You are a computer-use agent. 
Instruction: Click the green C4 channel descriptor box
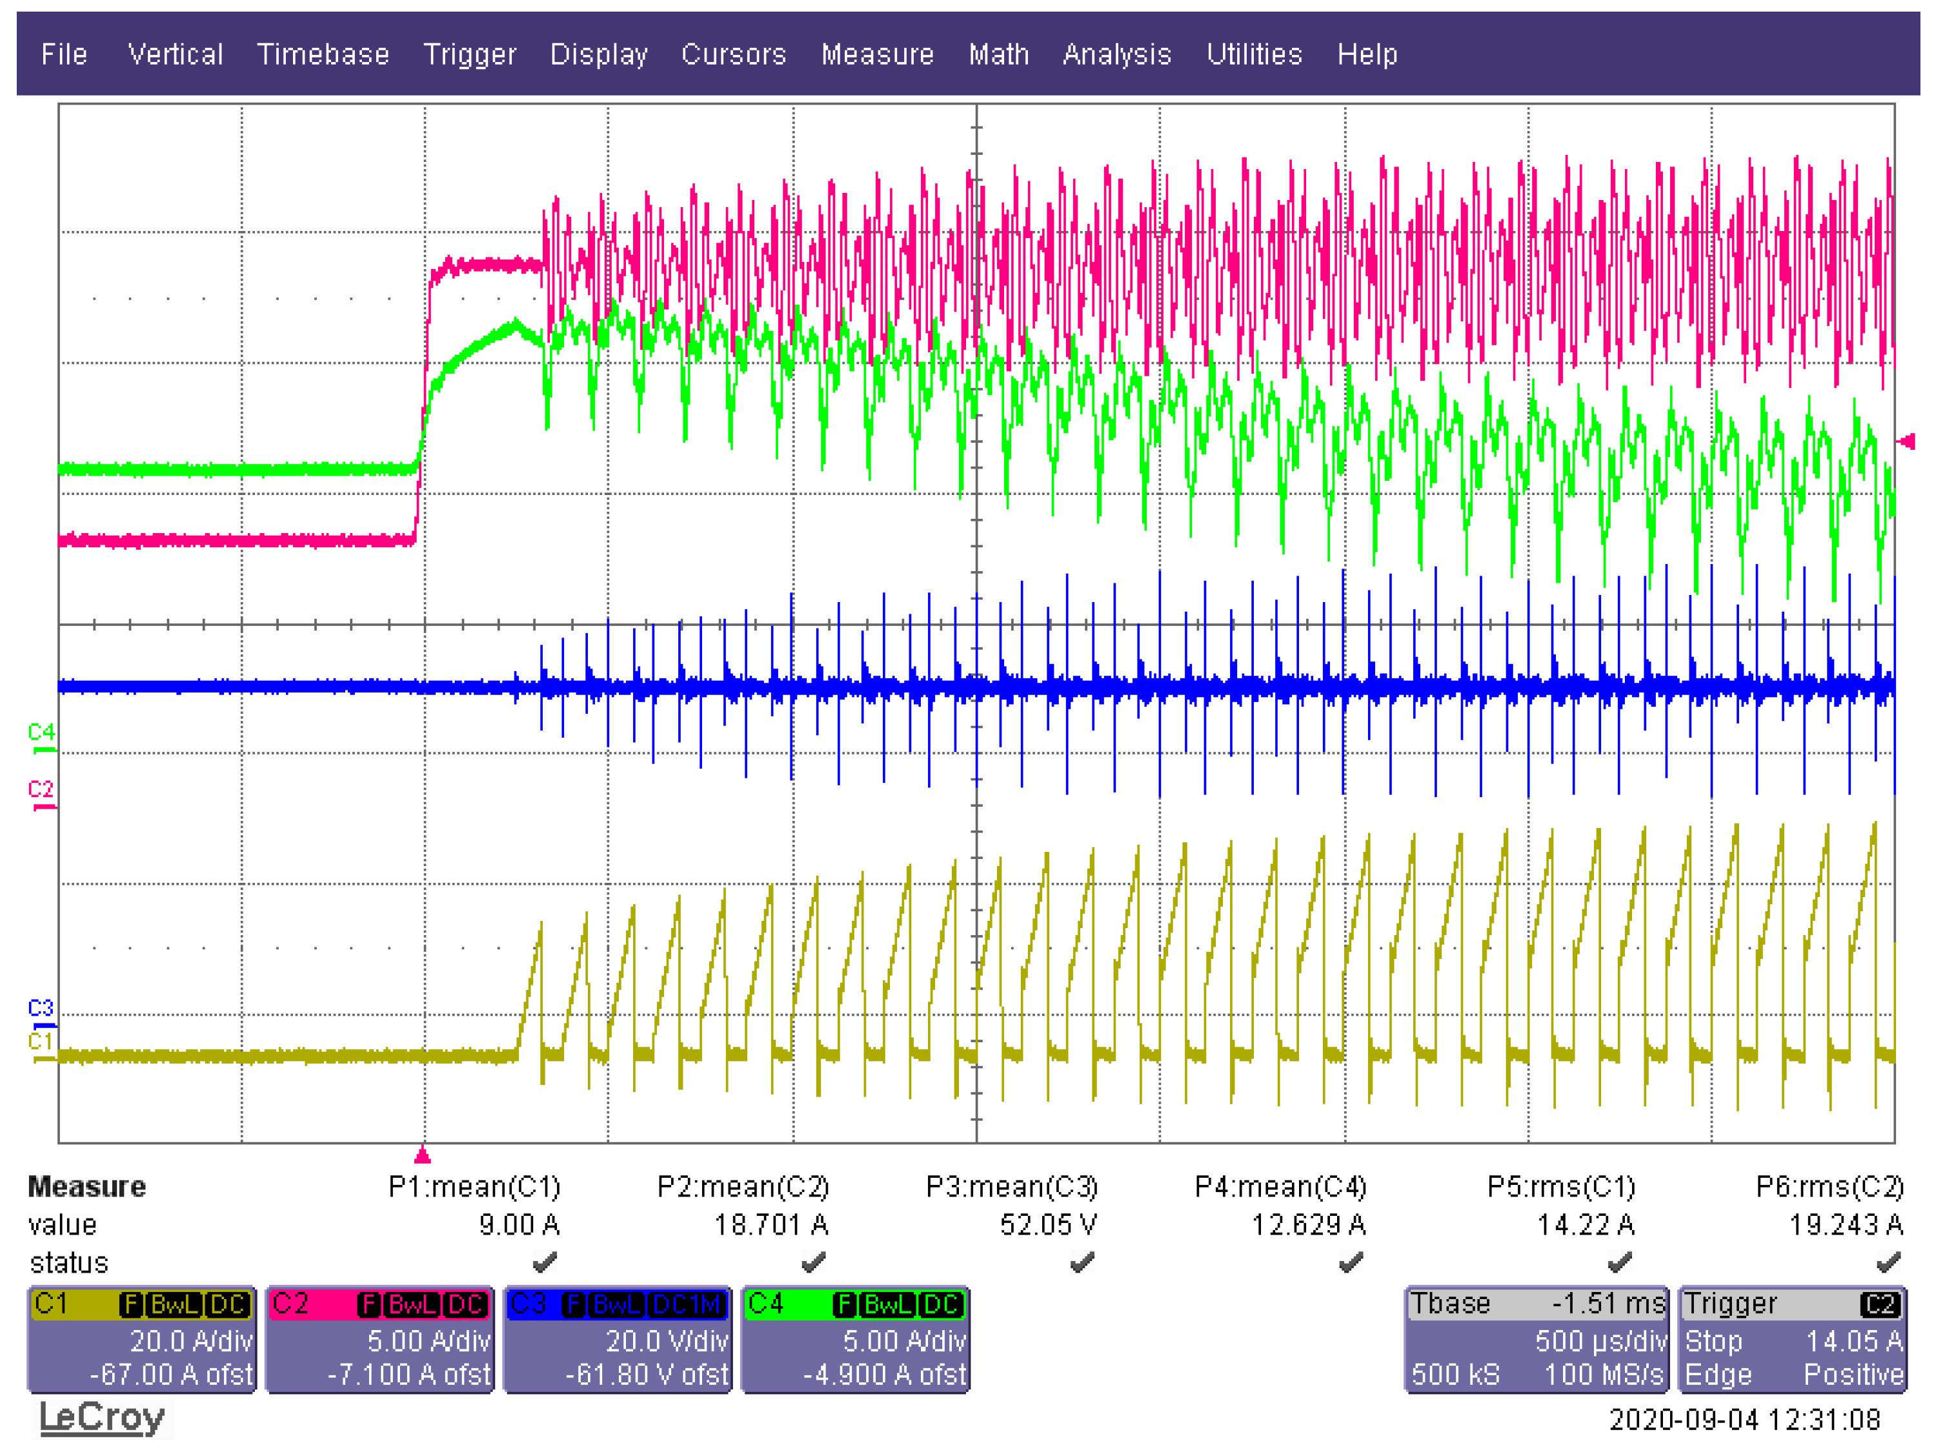855,1338
